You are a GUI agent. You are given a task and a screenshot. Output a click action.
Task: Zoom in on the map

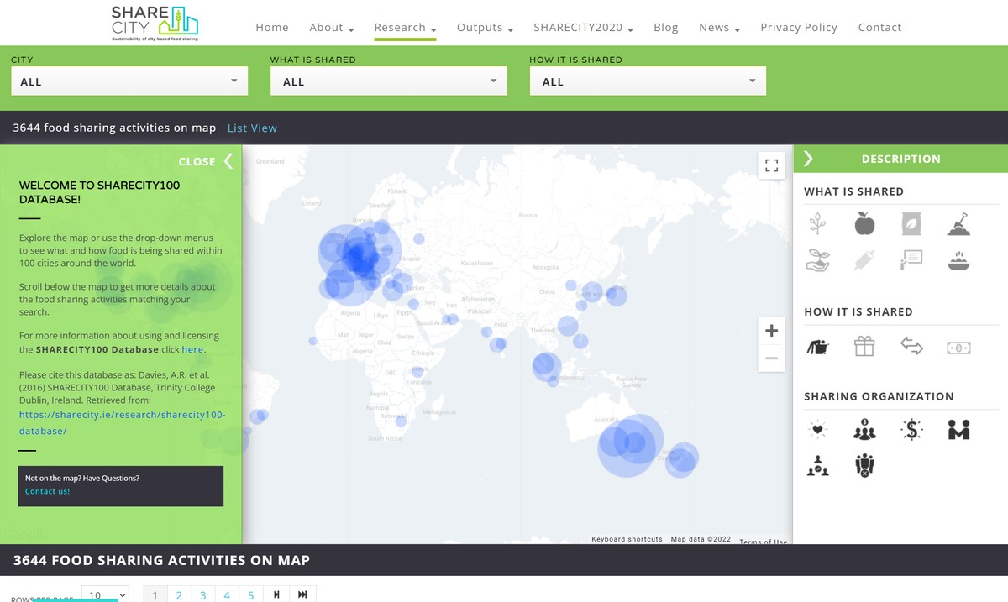(x=771, y=331)
